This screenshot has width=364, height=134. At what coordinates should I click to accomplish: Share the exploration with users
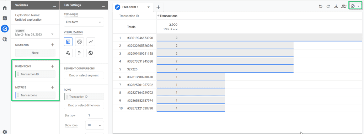[344, 6]
